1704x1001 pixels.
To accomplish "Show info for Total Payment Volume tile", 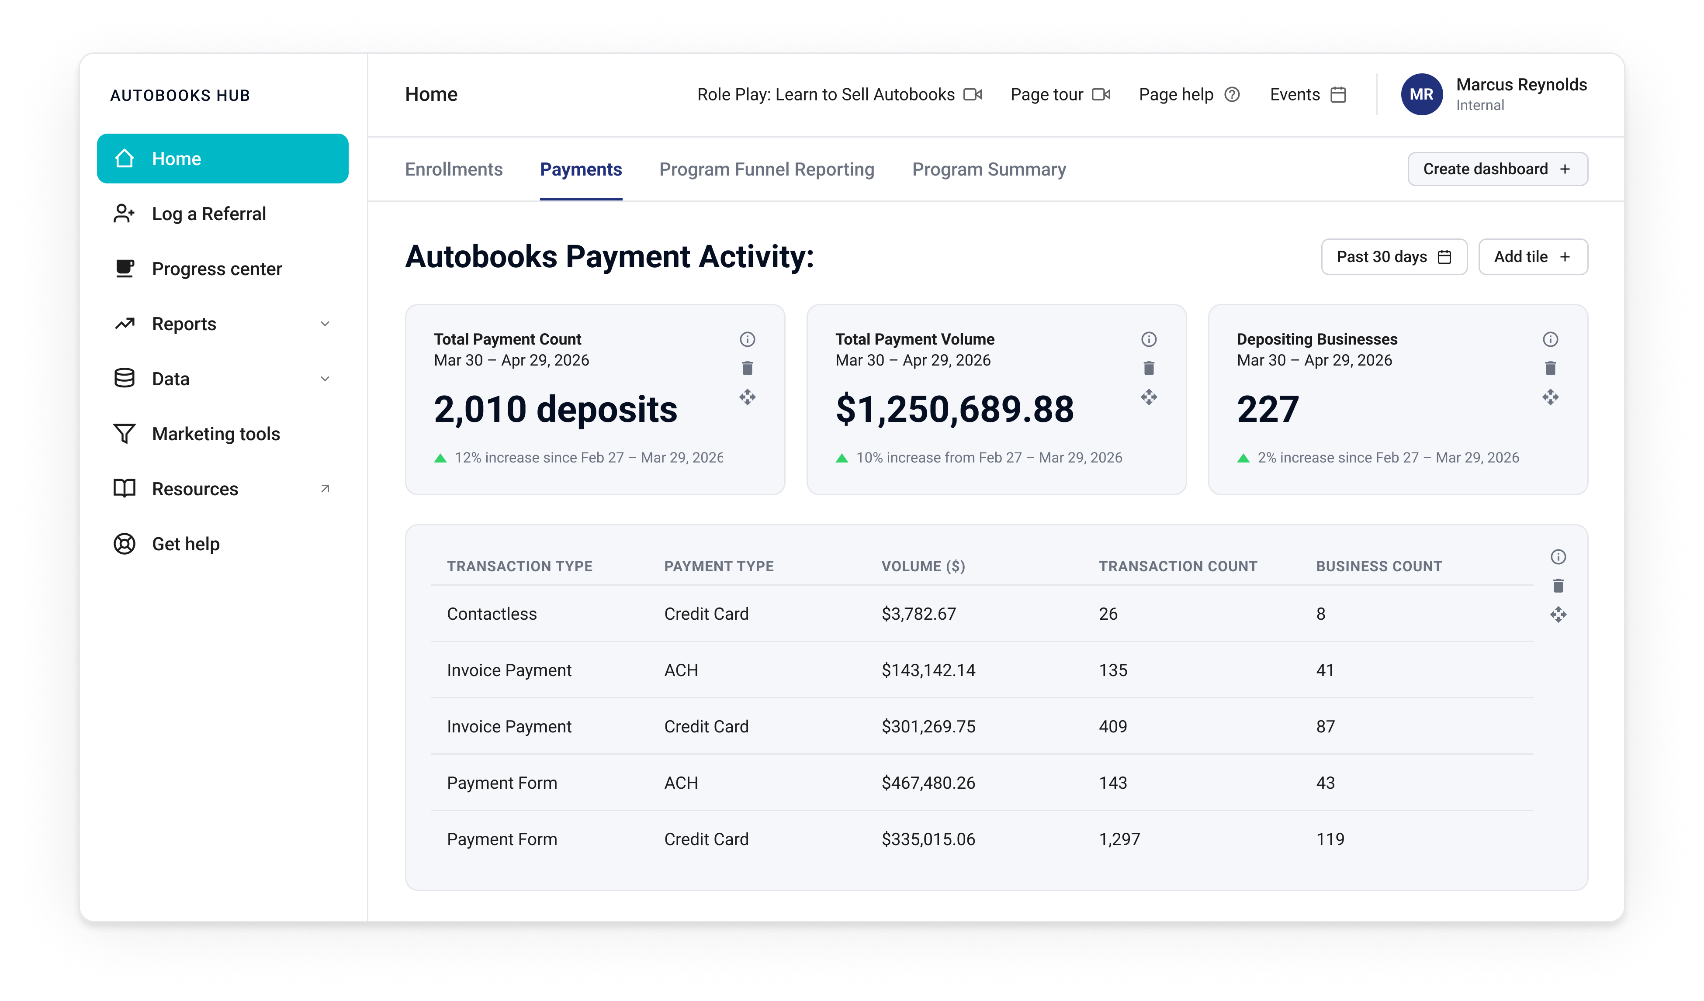I will (x=1149, y=339).
